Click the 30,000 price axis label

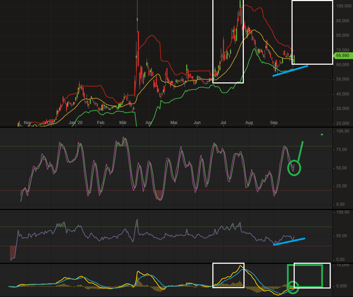(x=343, y=109)
